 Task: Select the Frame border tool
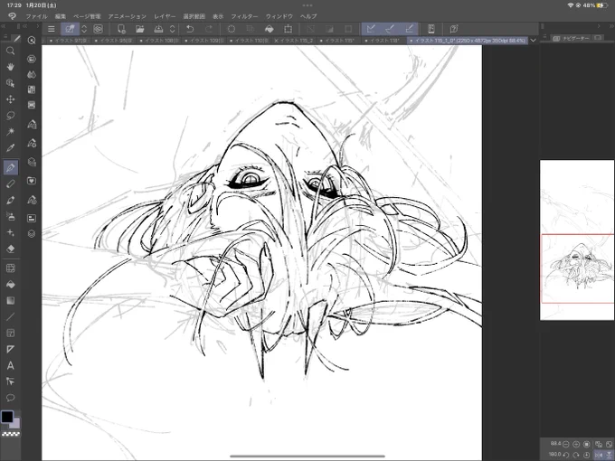(x=11, y=334)
